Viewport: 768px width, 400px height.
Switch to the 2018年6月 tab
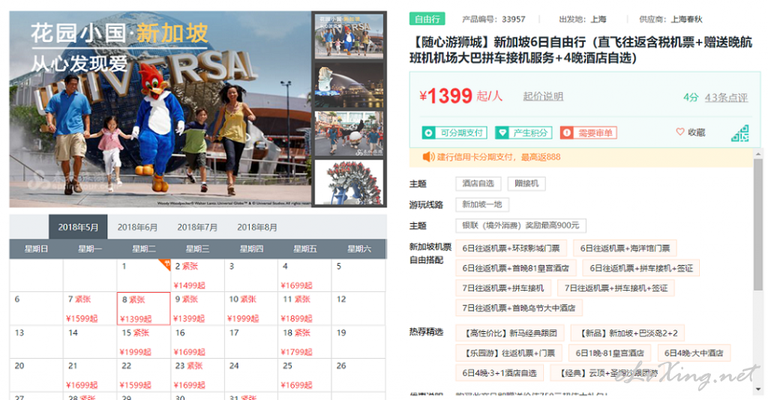tap(137, 228)
